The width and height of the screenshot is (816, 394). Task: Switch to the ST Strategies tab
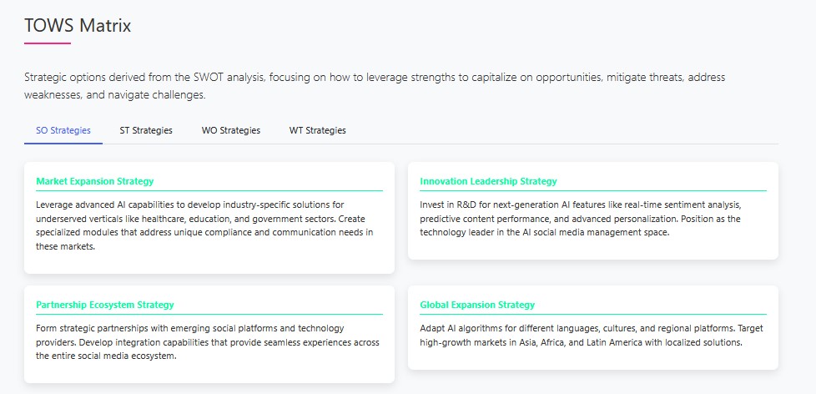click(146, 130)
